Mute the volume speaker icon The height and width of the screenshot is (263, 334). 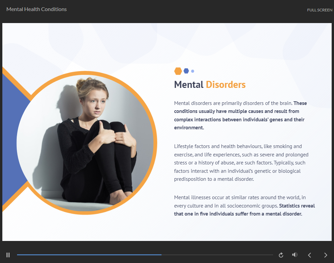point(295,255)
